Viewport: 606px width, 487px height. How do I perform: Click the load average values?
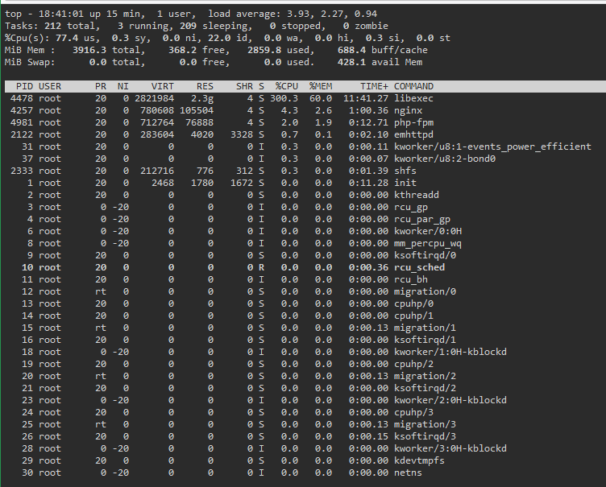point(331,14)
